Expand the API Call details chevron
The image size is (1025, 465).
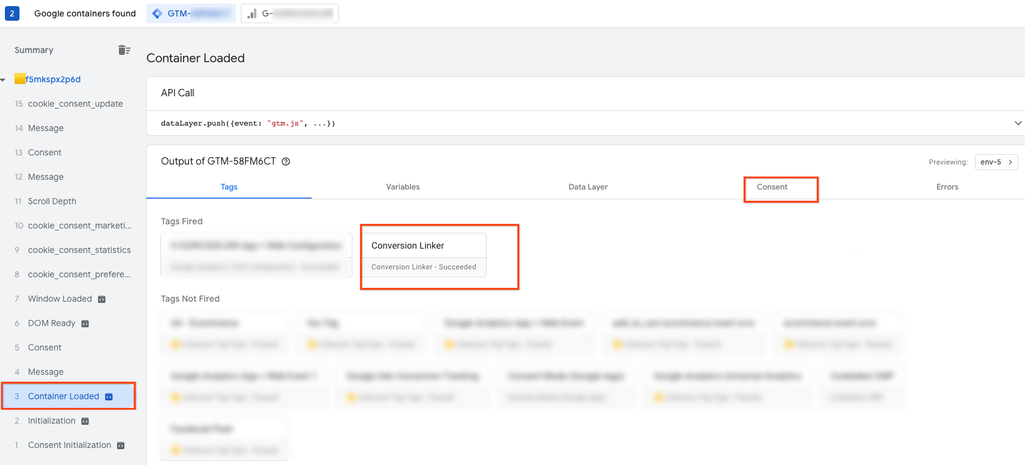(x=1018, y=123)
